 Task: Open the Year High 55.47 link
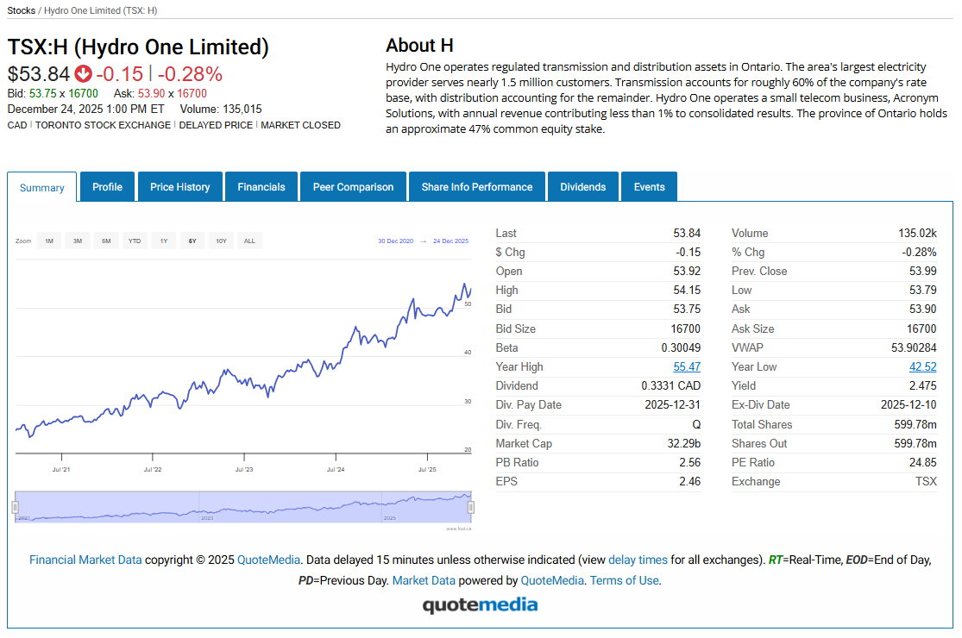pos(687,366)
